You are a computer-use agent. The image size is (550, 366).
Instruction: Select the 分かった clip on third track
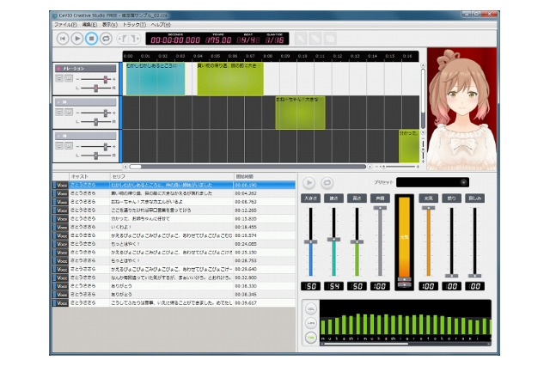click(409, 146)
